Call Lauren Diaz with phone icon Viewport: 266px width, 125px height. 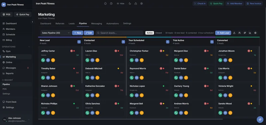point(87,60)
